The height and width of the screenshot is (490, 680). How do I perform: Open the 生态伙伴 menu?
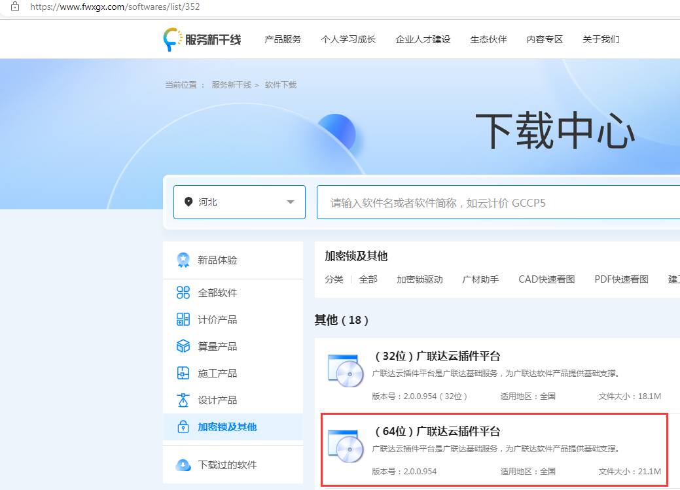[488, 39]
